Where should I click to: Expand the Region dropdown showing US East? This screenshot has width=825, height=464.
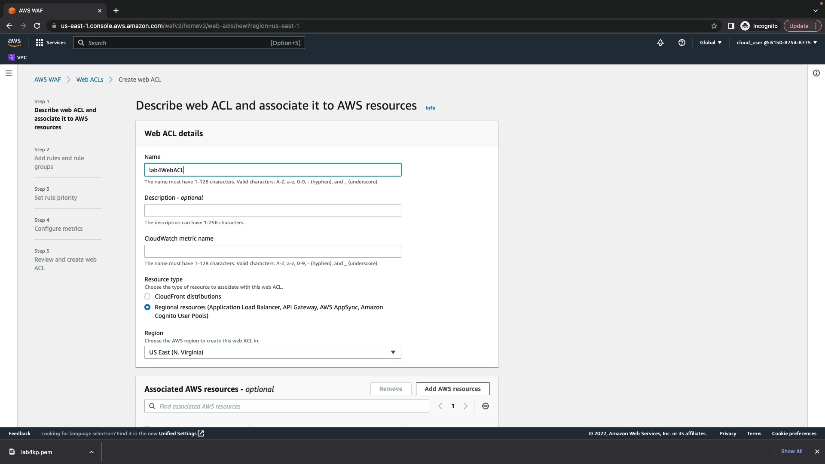click(x=272, y=352)
